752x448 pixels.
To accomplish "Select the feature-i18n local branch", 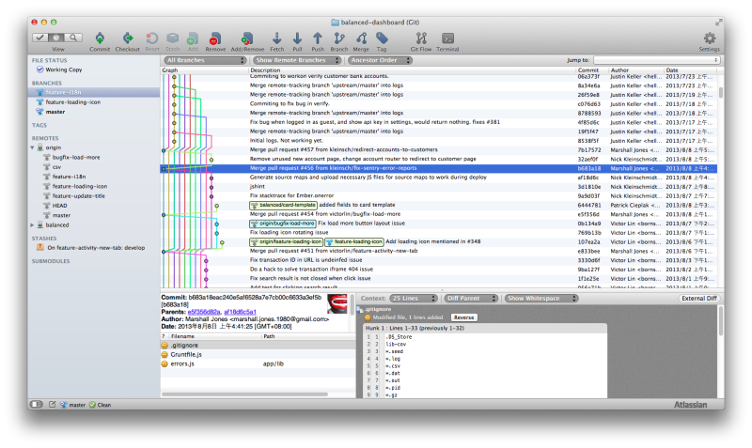I will (93, 92).
